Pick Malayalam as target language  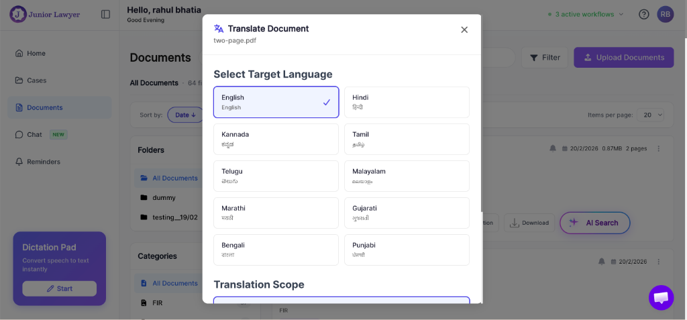click(x=407, y=176)
